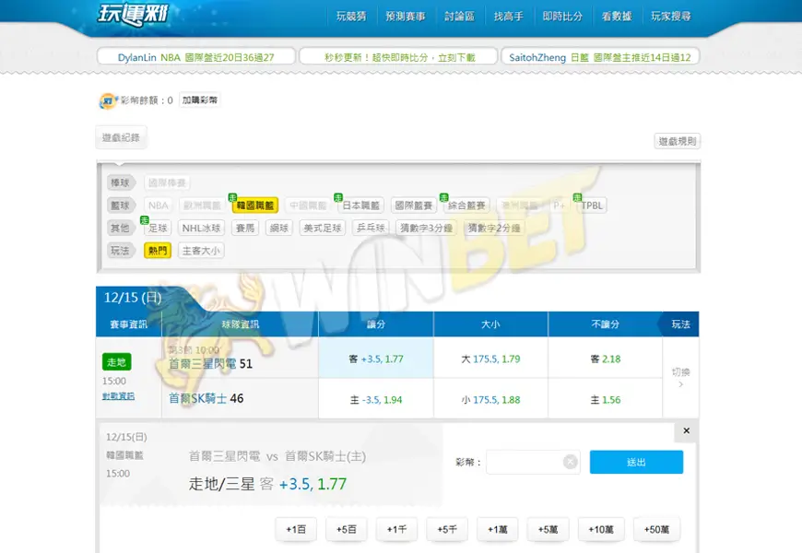Open the 看數據 menu
Image resolution: width=802 pixels, height=553 pixels.
pos(617,17)
